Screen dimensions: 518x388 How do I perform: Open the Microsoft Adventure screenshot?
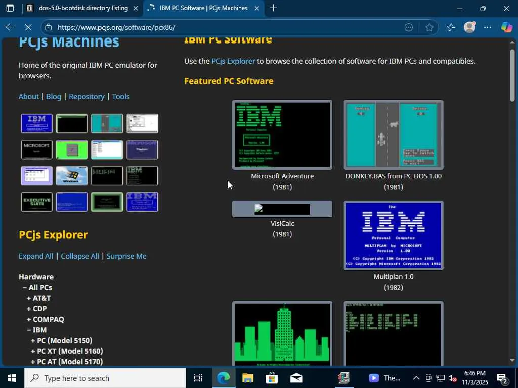282,134
